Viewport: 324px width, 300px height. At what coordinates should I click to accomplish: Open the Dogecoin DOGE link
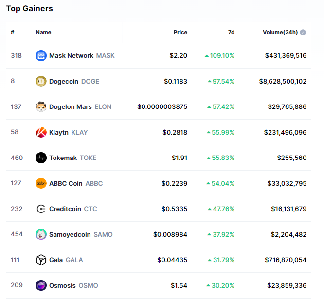coord(74,81)
